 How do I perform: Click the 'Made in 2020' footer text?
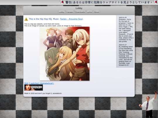[x=43, y=93]
